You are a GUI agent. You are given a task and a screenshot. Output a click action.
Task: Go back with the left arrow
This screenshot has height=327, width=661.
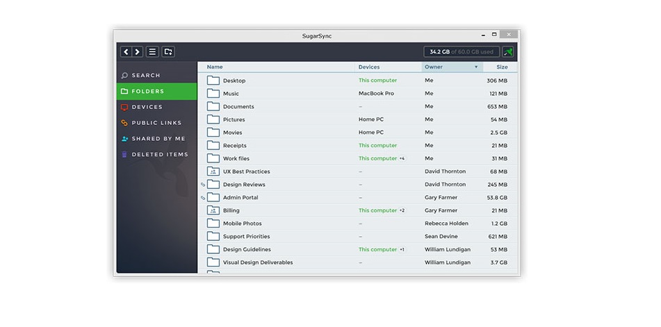click(126, 52)
